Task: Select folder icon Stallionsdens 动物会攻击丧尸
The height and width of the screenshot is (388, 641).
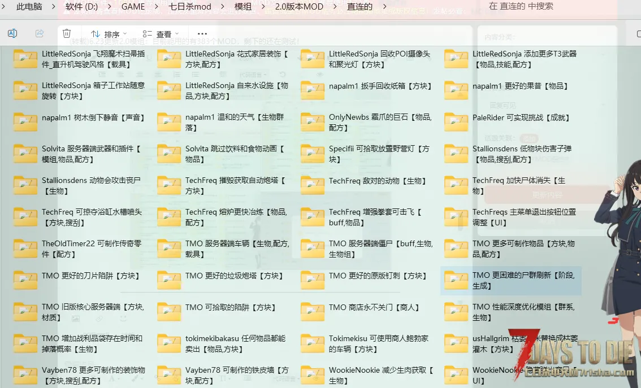Action: [x=25, y=185]
